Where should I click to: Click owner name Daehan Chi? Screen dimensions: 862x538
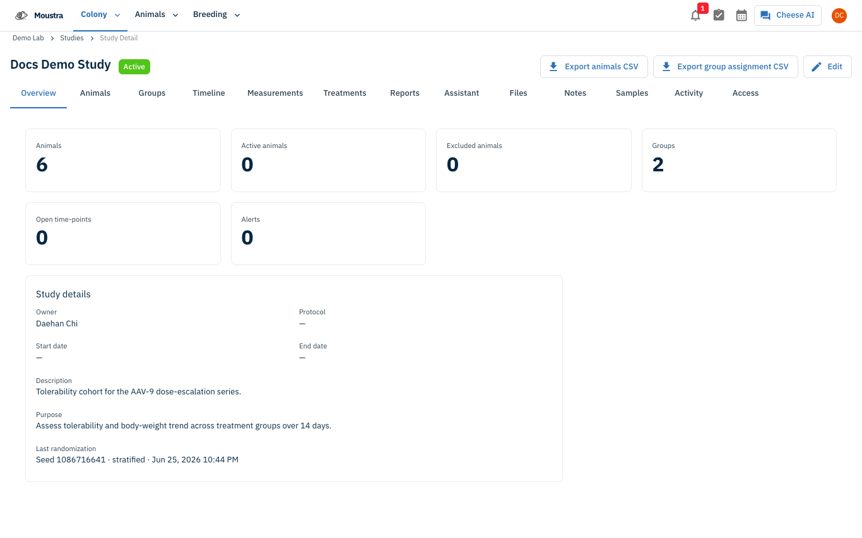click(57, 324)
